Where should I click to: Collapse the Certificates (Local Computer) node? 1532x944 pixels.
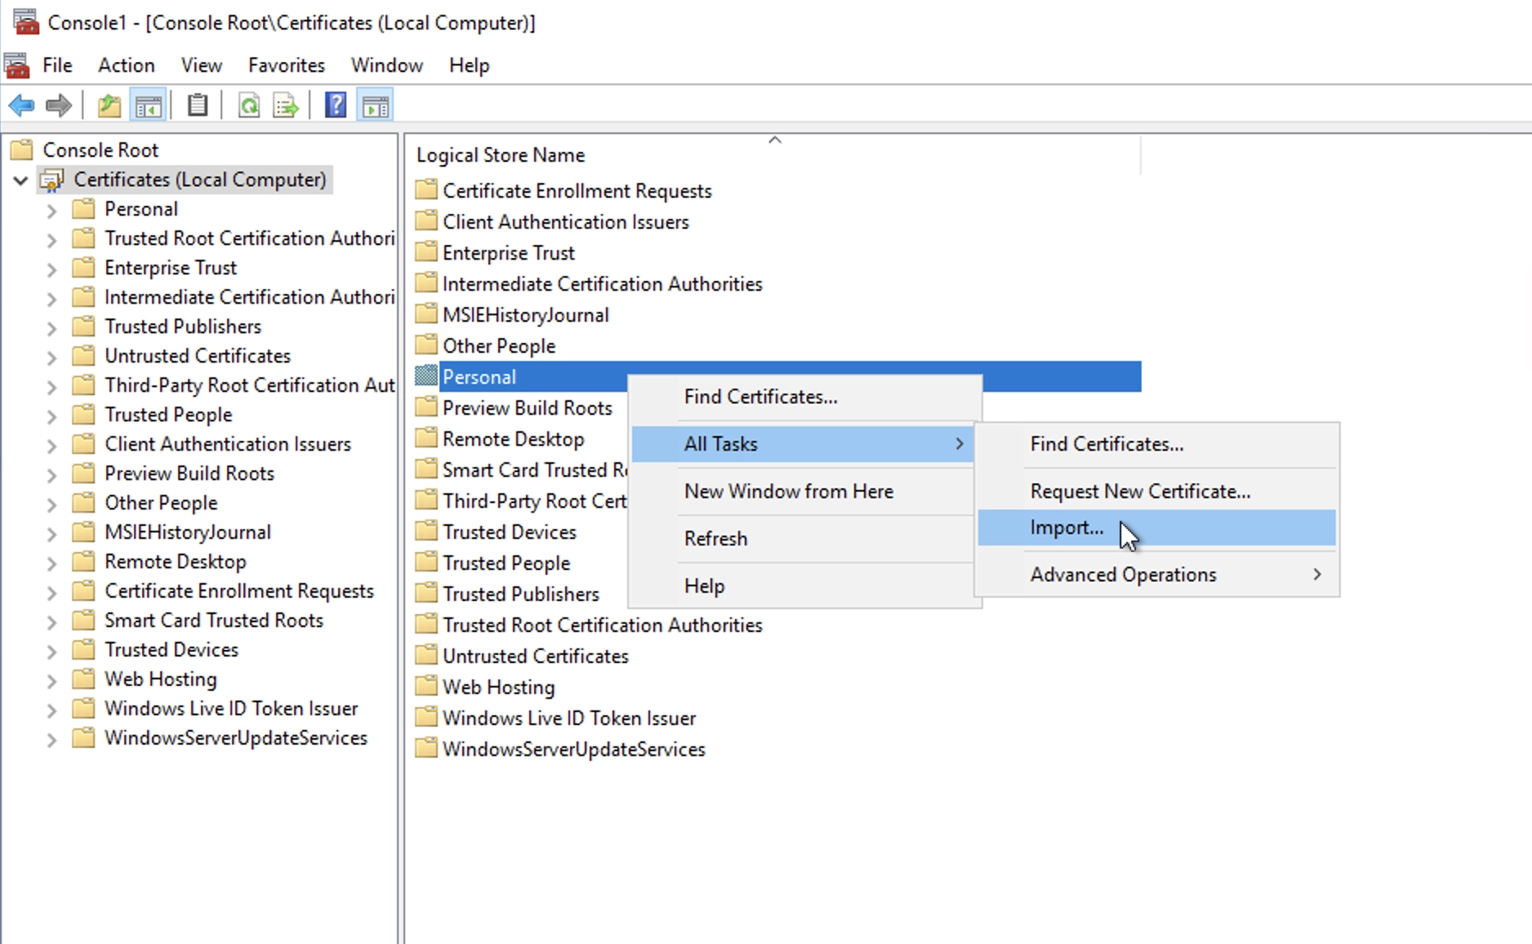[x=20, y=180]
